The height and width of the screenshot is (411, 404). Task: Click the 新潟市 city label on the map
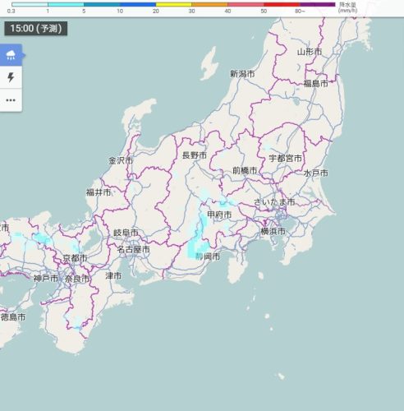pyautogui.click(x=242, y=74)
